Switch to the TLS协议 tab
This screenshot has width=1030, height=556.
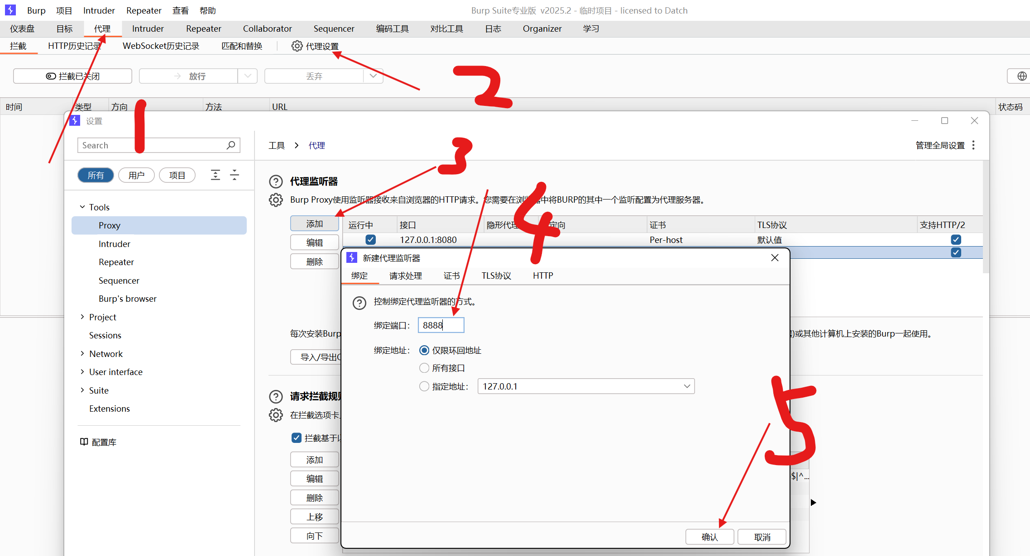pyautogui.click(x=496, y=276)
